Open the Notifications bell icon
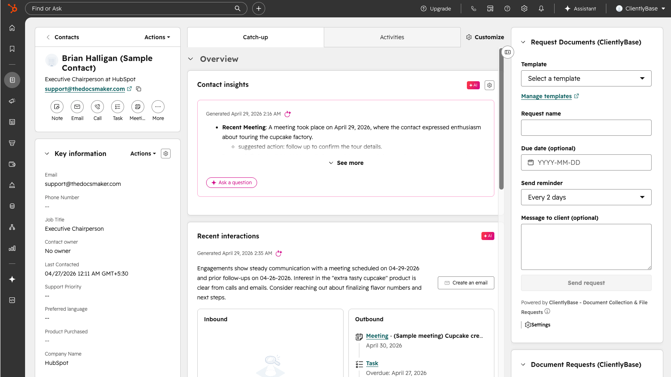The width and height of the screenshot is (671, 377). coord(541,8)
